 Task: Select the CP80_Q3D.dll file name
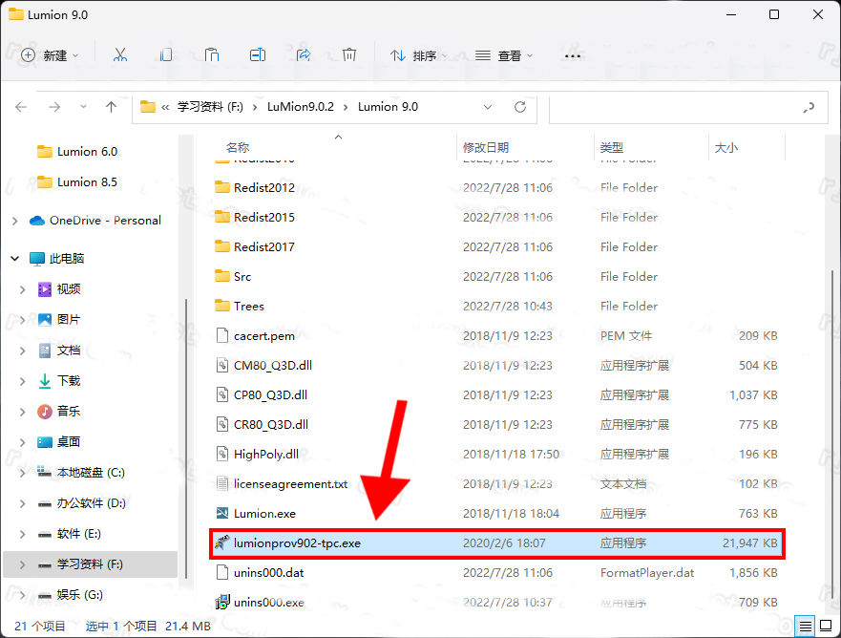click(270, 394)
